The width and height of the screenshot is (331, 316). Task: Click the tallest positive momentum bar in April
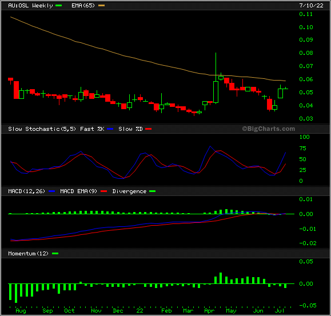pyautogui.click(x=221, y=278)
